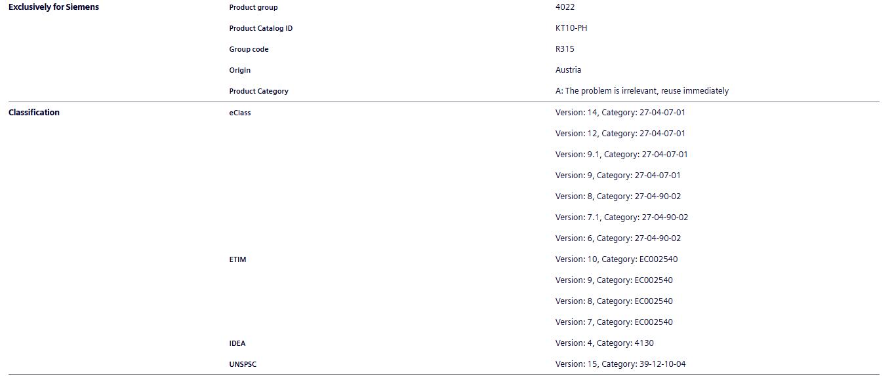
Task: Select the 'Product group' label
Action: tap(253, 8)
